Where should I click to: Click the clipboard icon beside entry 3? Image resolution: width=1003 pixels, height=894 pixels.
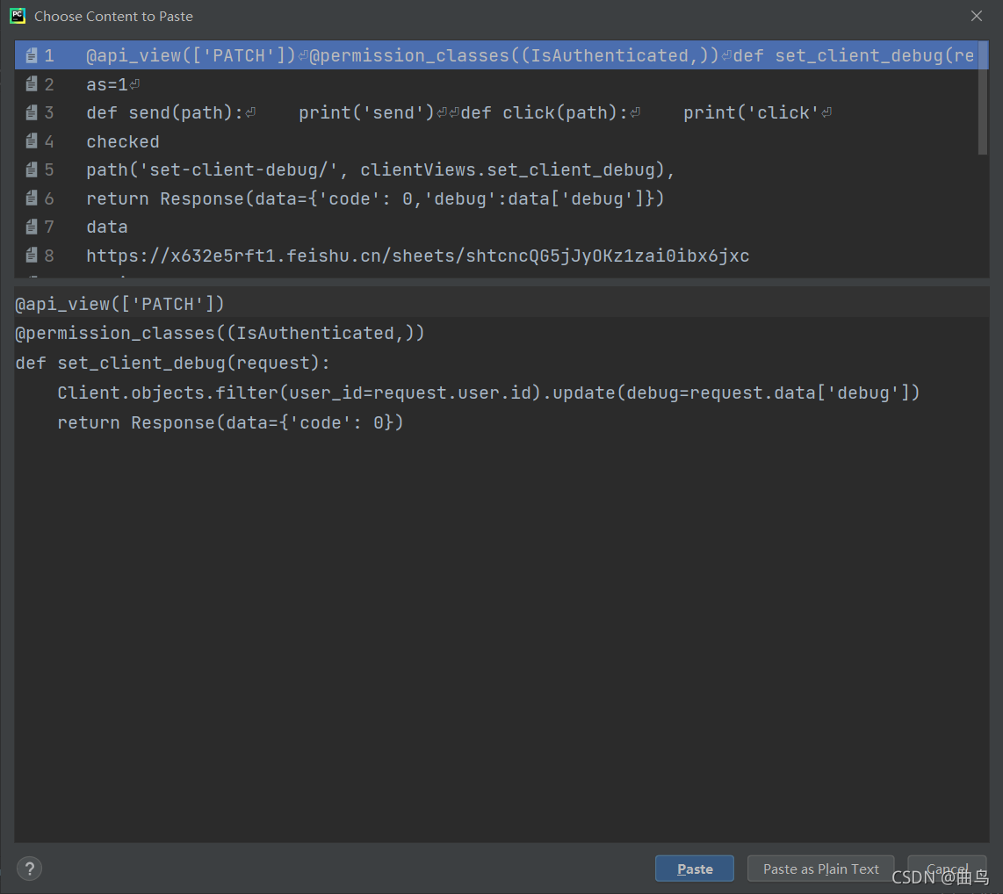tap(32, 112)
